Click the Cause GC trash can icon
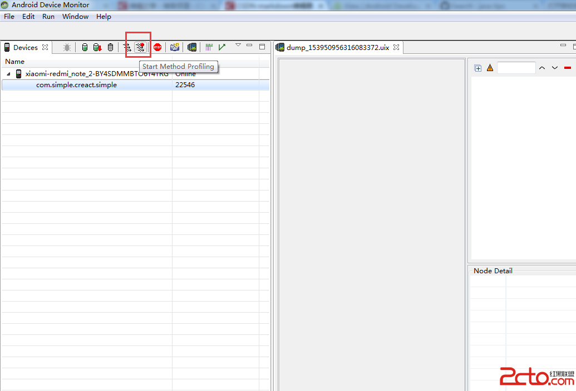Image resolution: width=576 pixels, height=391 pixels. [x=110, y=47]
